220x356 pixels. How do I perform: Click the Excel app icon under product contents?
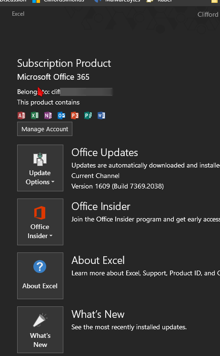[x=35, y=115]
